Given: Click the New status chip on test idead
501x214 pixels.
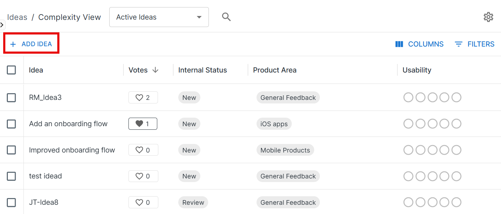Looking at the screenshot, I should coord(189,176).
